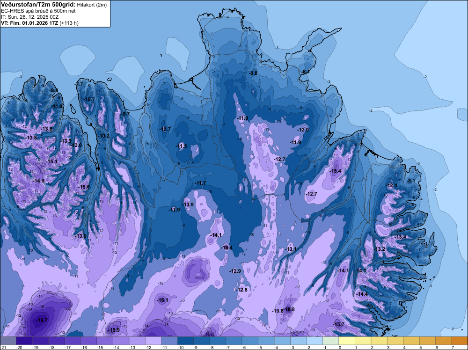The width and height of the screenshot is (468, 350).
Task: Click the -20 darkest purple legend swatch
Action: [x=24, y=341]
